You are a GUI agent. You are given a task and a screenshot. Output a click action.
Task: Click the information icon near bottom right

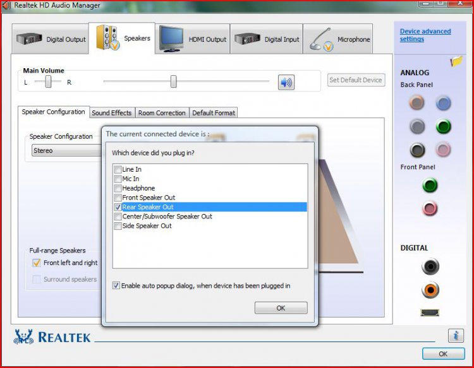coord(456,335)
